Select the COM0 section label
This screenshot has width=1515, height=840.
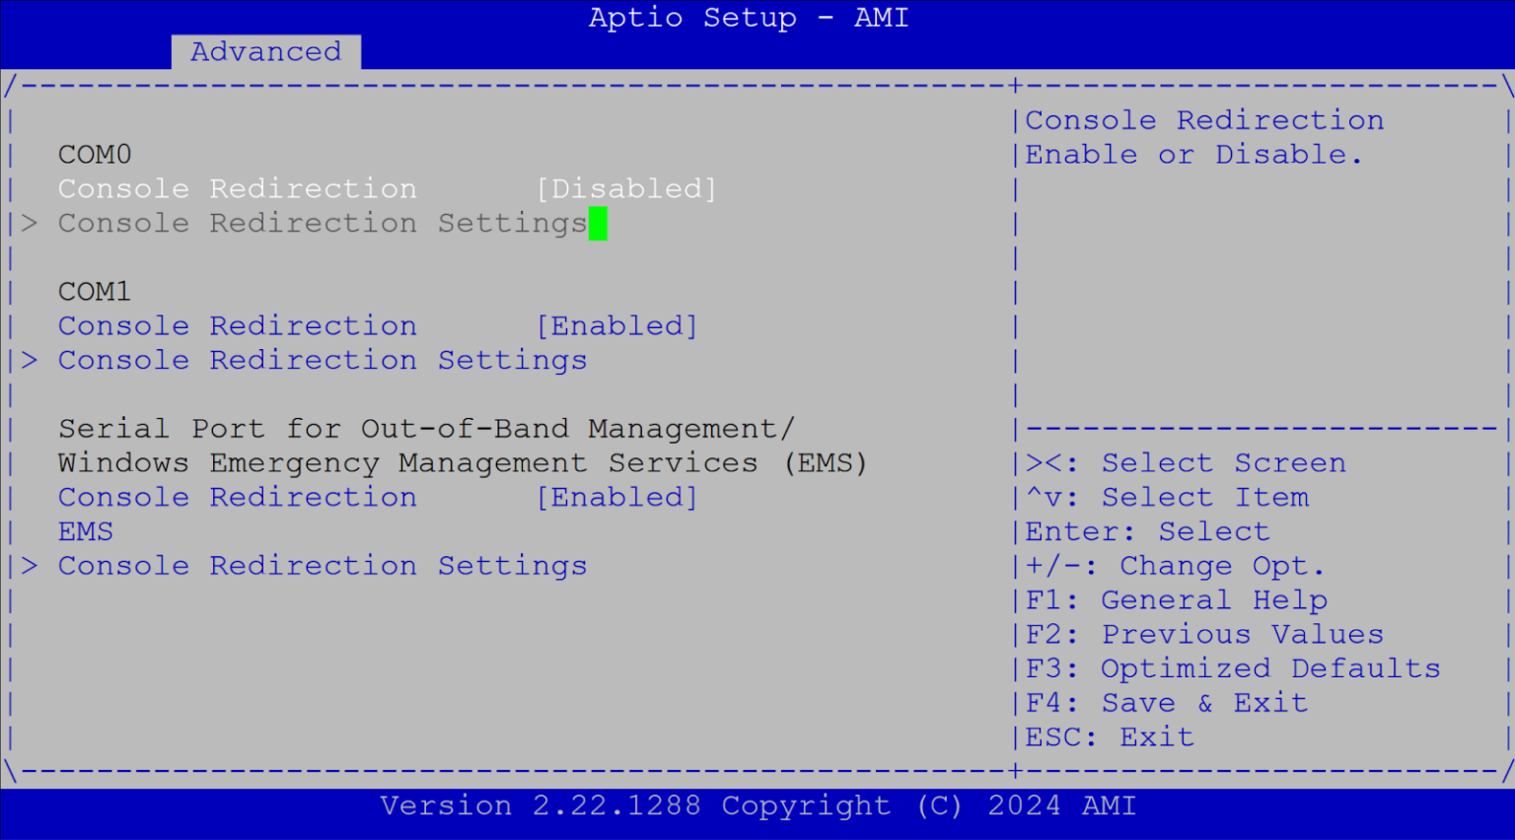94,154
